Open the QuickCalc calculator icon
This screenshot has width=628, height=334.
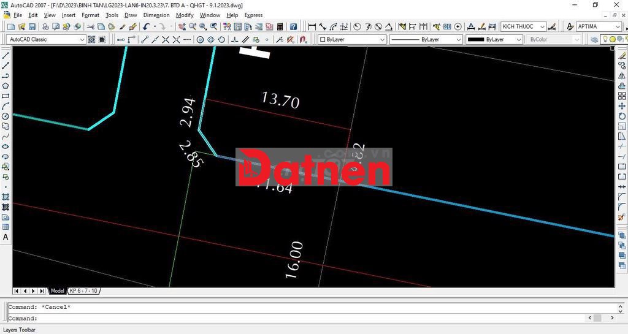(x=280, y=27)
